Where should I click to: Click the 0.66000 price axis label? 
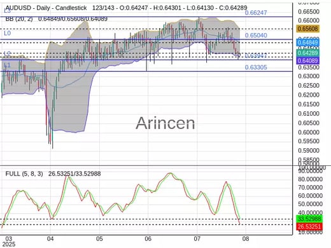pos(309,20)
